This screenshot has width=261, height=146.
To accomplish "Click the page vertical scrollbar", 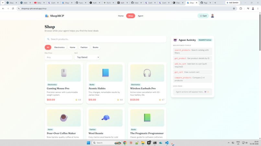I will [260, 33].
